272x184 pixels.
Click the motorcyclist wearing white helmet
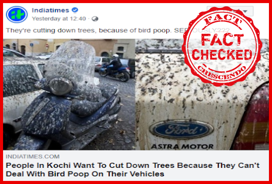115,68
